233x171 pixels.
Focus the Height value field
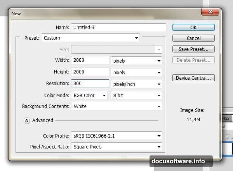pyautogui.click(x=90, y=72)
